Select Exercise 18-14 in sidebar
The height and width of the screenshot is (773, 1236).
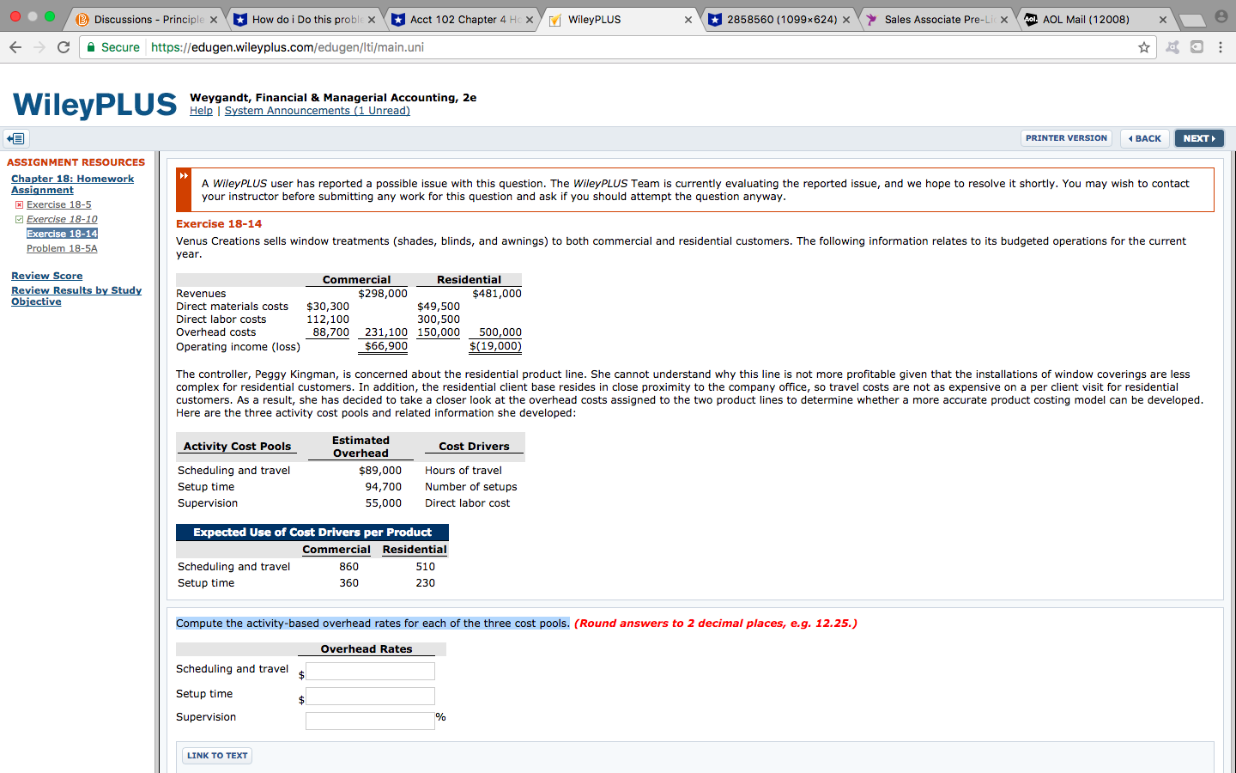click(62, 234)
